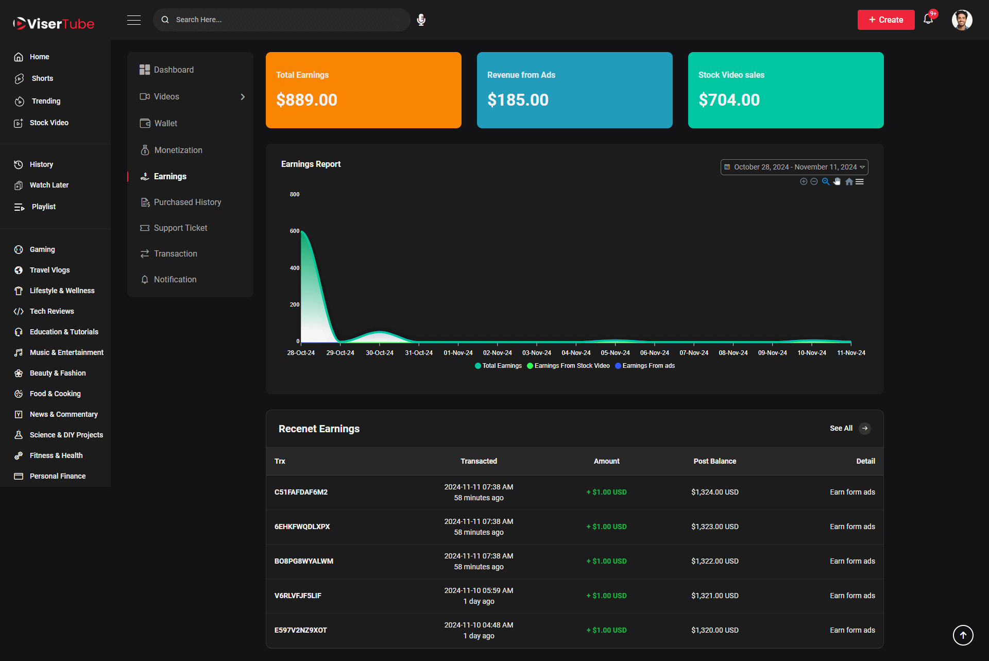
Task: Toggle Earnings From Stock Video legend series
Action: pyautogui.click(x=568, y=366)
